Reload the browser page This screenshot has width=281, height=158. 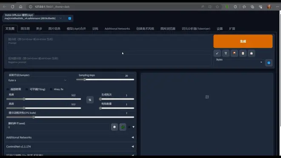pos(12,7)
